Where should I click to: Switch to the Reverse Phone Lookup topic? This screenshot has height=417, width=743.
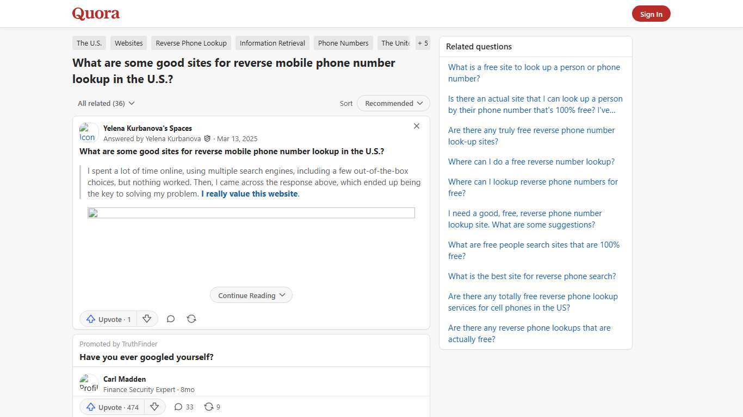point(191,43)
